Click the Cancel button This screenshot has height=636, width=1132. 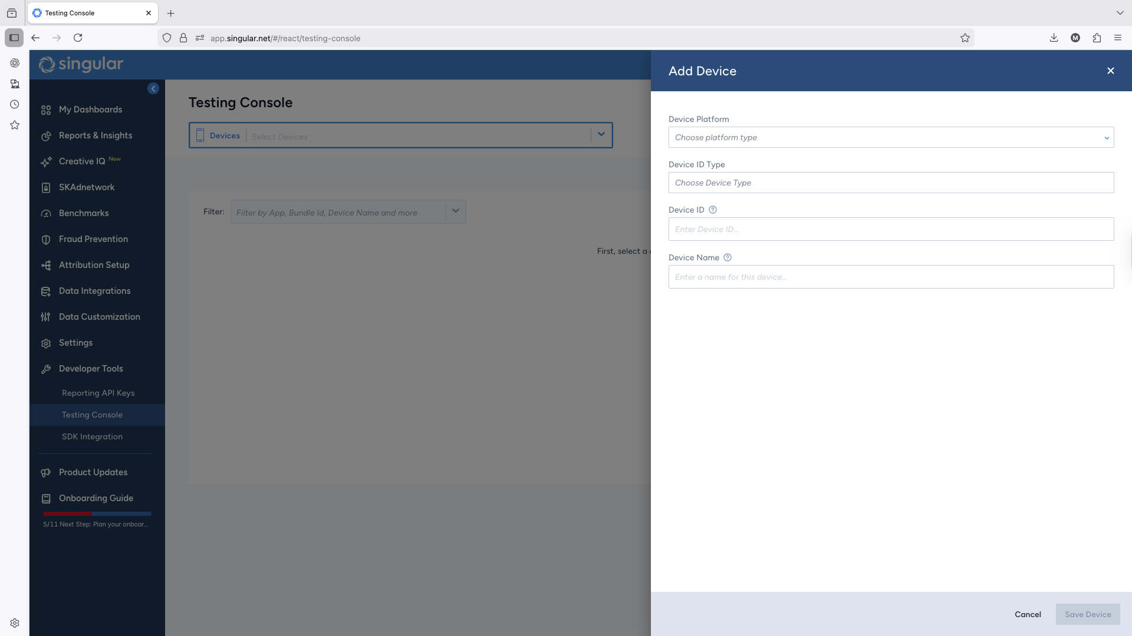pos(1027,614)
